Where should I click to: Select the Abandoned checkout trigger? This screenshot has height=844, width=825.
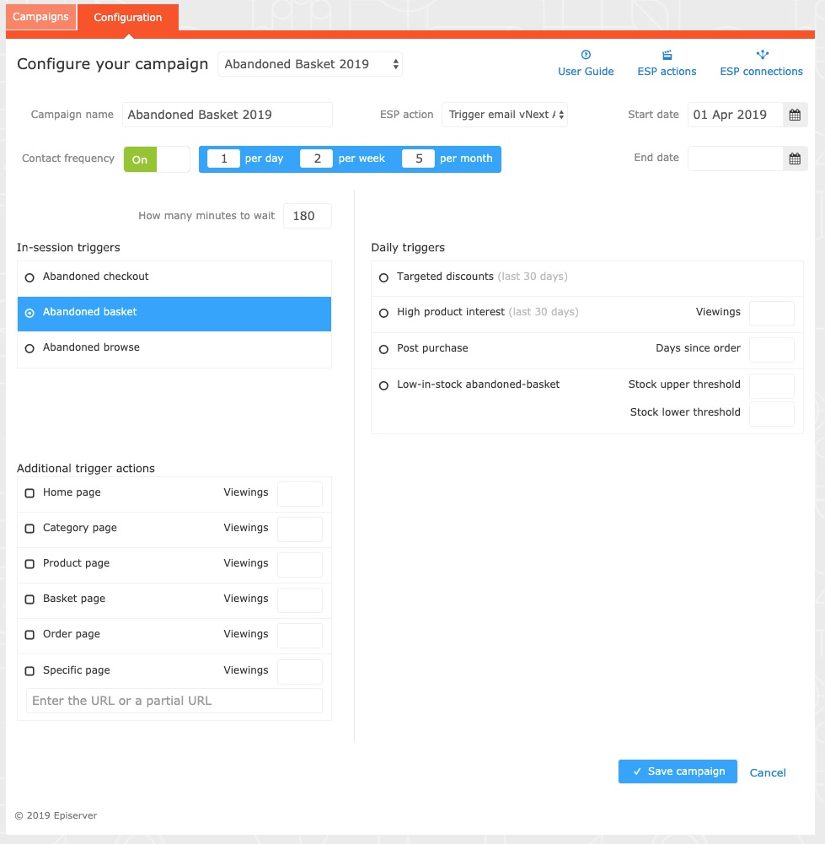30,277
